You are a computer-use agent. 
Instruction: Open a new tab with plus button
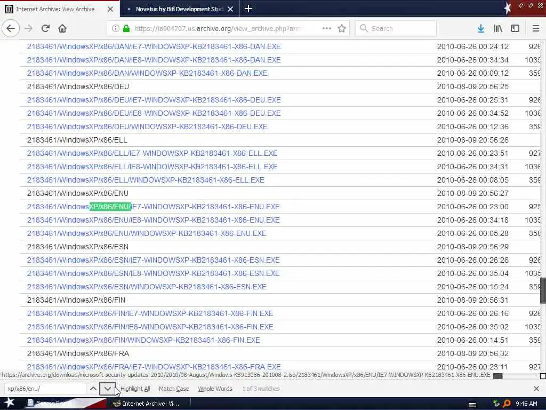tap(248, 9)
